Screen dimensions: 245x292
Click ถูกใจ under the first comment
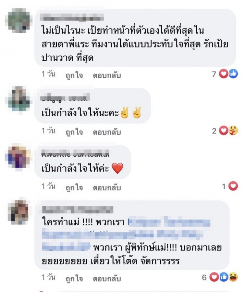74,76
